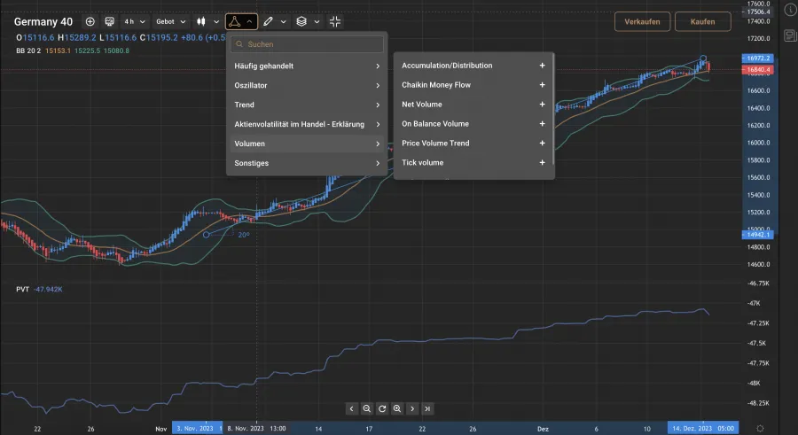This screenshot has height=435, width=798.
Task: Expand the Sonstiges submenu arrow
Action: [378, 163]
